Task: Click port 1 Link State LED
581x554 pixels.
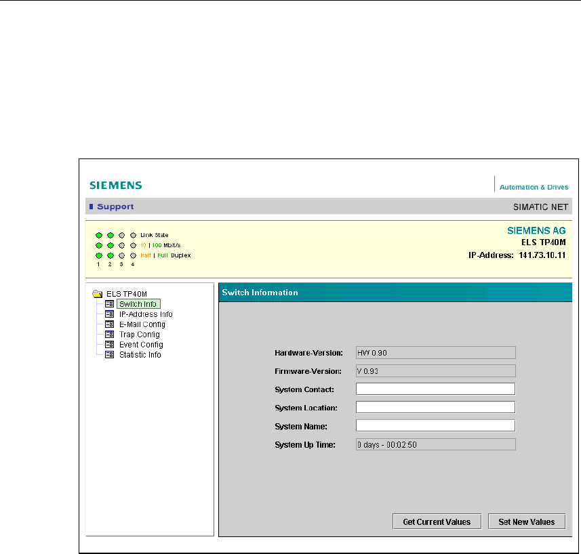Action: click(x=99, y=236)
